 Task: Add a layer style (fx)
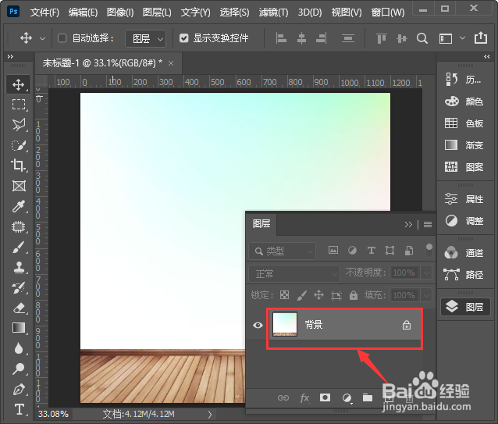[x=304, y=397]
